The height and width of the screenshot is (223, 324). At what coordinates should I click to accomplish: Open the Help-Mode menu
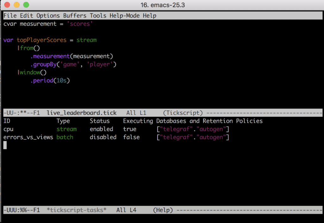pos(125,16)
